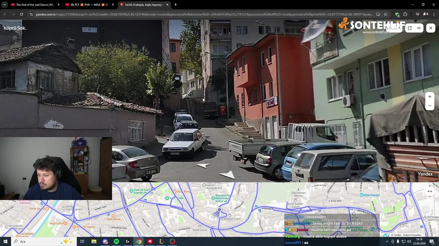Select panorama position marker on mini-map

coord(219,210)
